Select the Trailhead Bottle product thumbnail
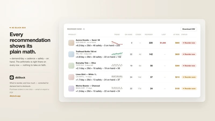The height and width of the screenshot is (121, 215). (71, 54)
